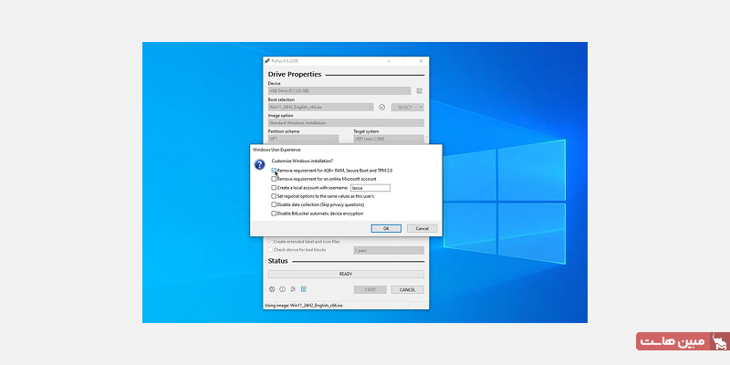Image resolution: width=730 pixels, height=365 pixels.
Task: Open the Rufus settings sliders icon
Action: [293, 289]
